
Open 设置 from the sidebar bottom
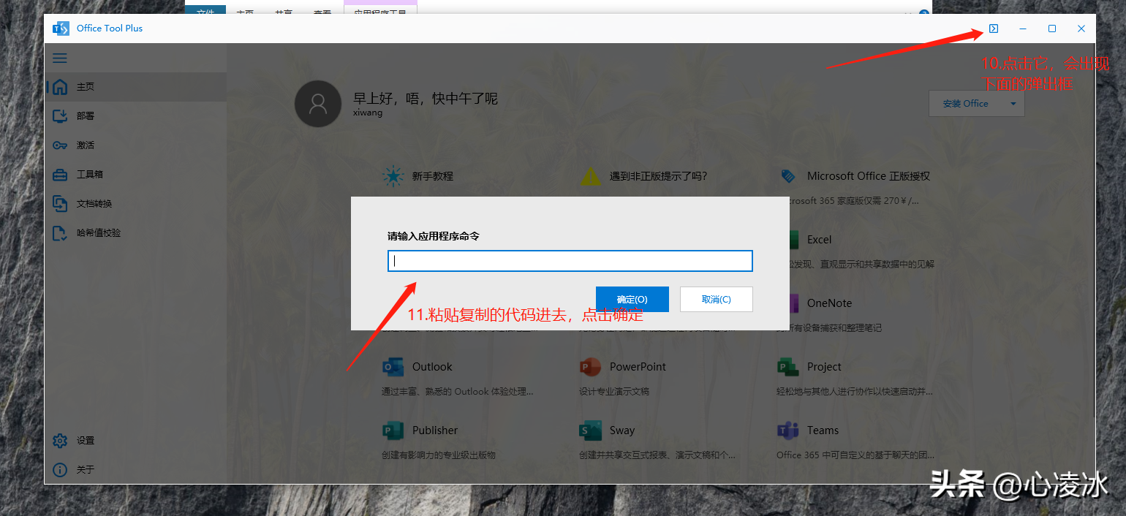[x=135, y=441]
